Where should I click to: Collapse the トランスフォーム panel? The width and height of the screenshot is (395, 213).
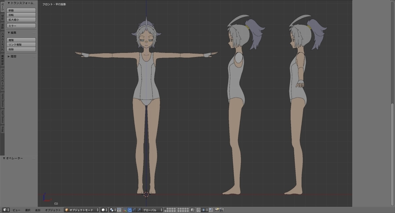(9, 3)
